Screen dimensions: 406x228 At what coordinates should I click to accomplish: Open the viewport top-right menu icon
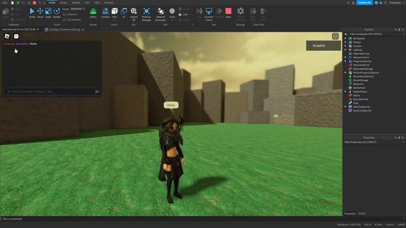(x=336, y=36)
